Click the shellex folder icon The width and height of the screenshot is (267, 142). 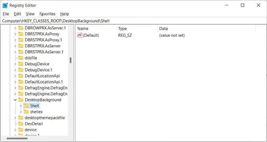26,112
